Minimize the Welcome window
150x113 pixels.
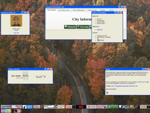pos(22,13)
